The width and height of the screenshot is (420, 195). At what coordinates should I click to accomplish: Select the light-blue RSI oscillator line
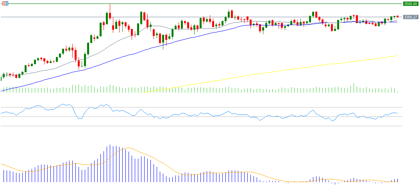pyautogui.click(x=195, y=115)
